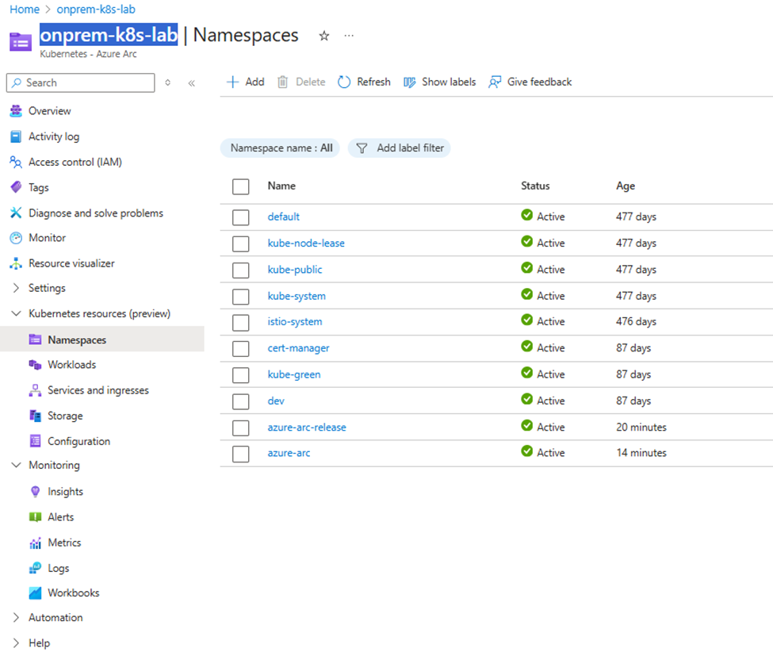Image resolution: width=773 pixels, height=652 pixels.
Task: Click the funnel icon on Add label filter
Action: [362, 148]
